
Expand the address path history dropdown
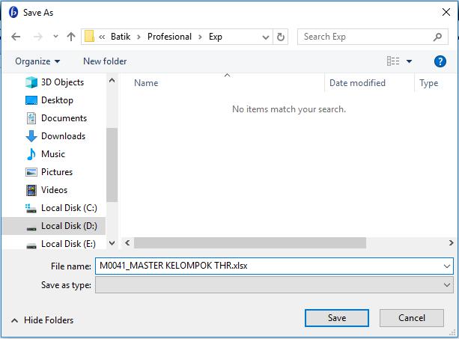coord(265,37)
